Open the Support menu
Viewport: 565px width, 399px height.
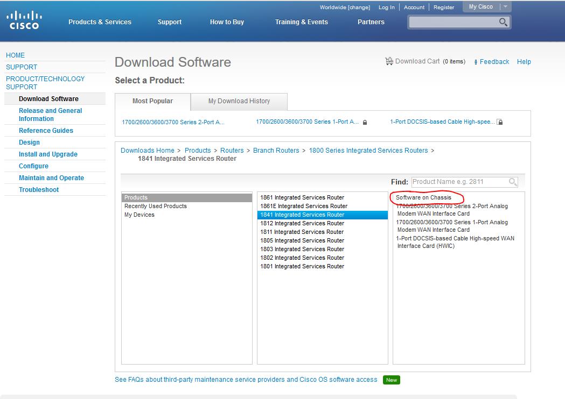click(169, 22)
